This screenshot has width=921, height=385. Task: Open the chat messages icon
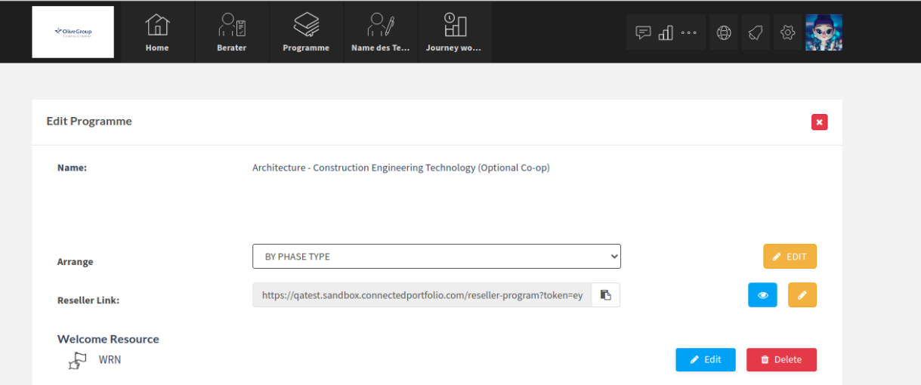[643, 32]
